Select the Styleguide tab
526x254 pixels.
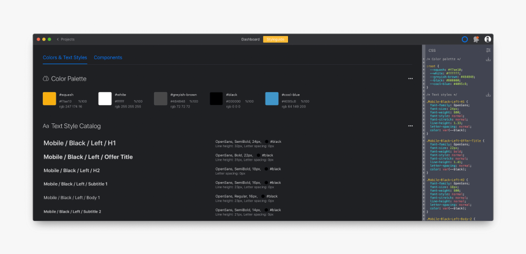point(275,39)
